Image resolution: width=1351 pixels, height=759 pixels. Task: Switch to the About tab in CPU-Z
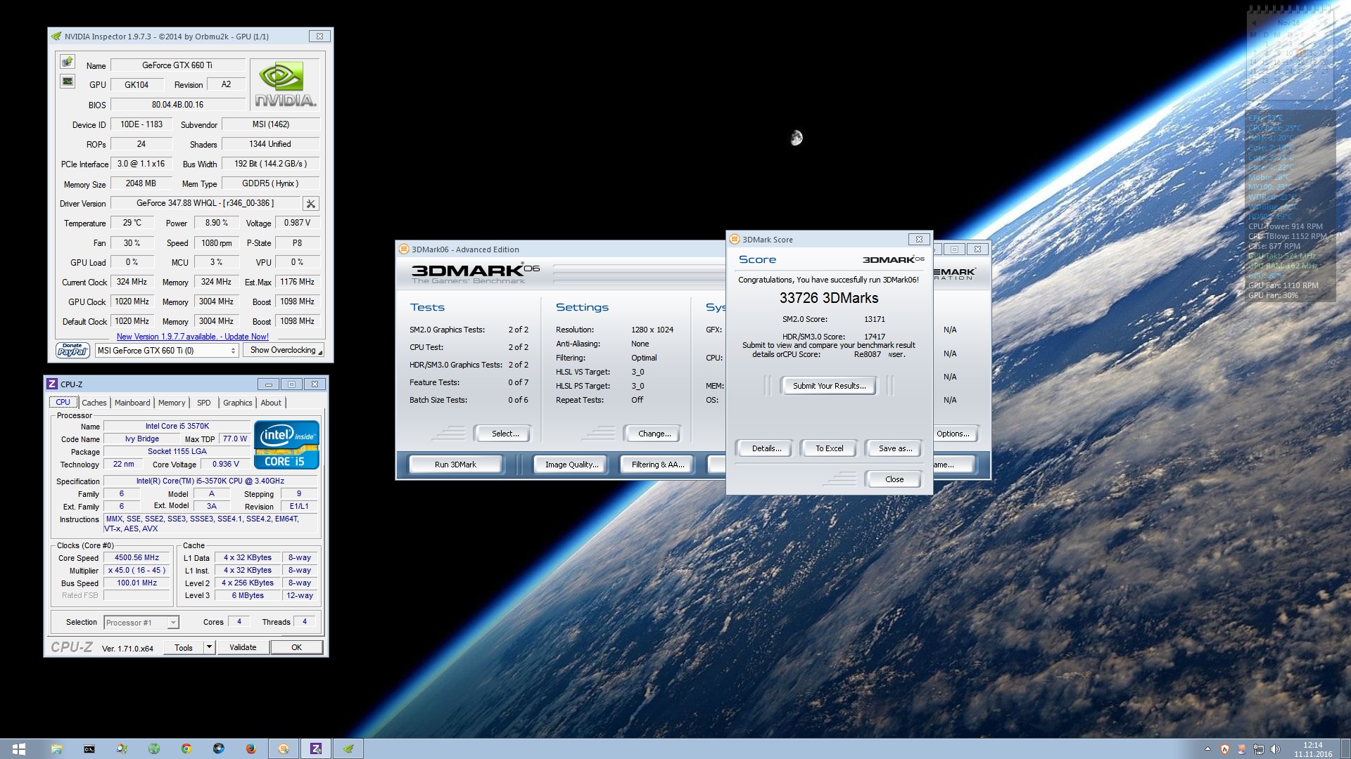[x=271, y=403]
